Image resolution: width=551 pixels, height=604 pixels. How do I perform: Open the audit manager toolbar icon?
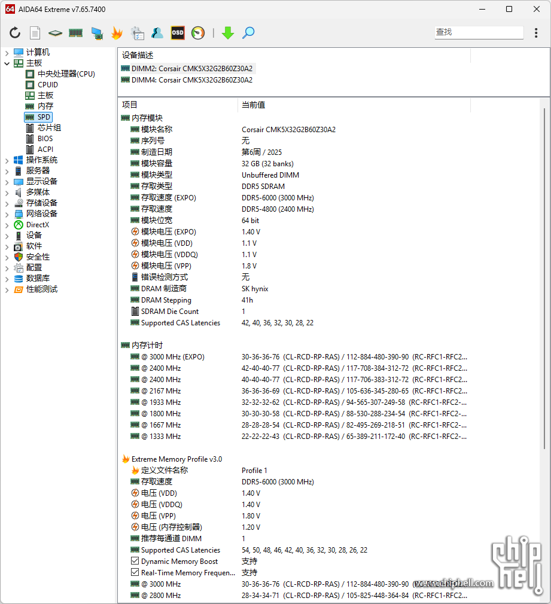tap(137, 33)
